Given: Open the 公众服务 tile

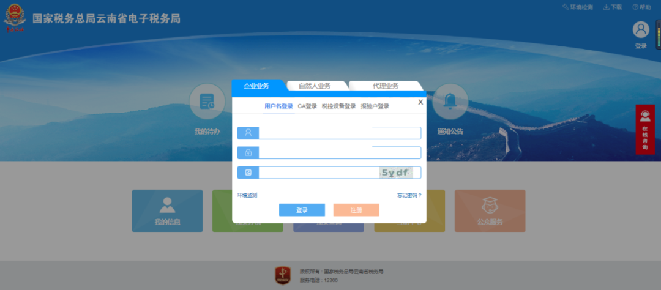Looking at the screenshot, I should coord(490,210).
